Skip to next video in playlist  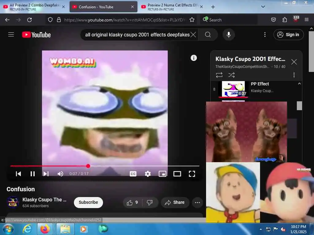[46, 174]
